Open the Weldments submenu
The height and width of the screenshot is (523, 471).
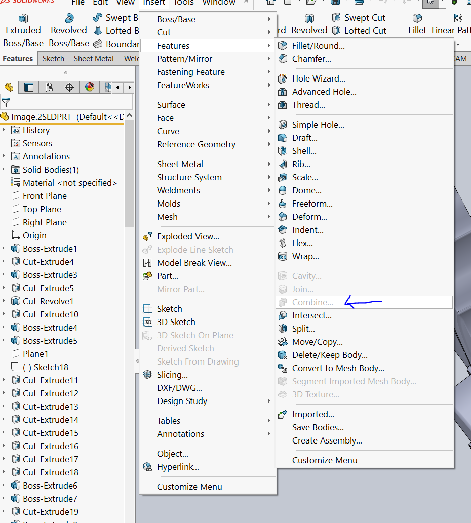(208, 190)
